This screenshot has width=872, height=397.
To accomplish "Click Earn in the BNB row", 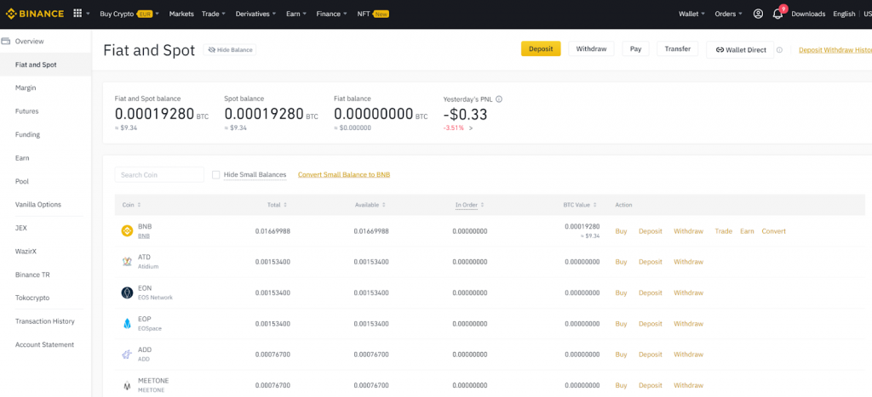I will 747,231.
